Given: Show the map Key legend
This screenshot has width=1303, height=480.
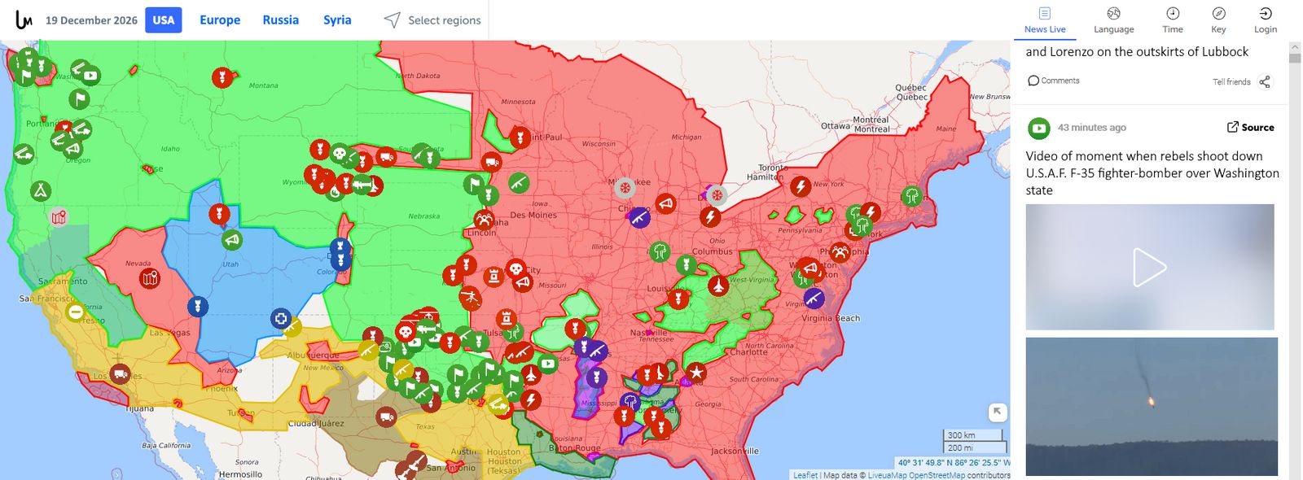Looking at the screenshot, I should tap(1218, 20).
